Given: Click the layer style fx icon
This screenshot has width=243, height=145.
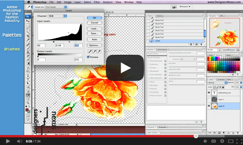Looking at the screenshot, I should [x=215, y=133].
